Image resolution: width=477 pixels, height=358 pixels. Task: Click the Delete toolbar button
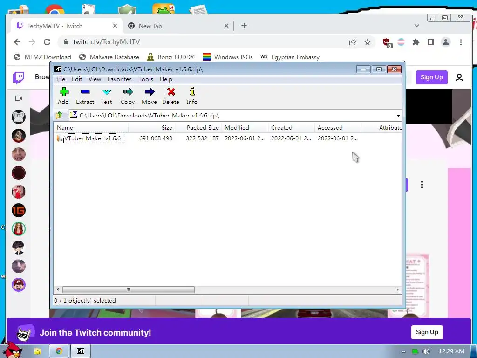click(170, 96)
